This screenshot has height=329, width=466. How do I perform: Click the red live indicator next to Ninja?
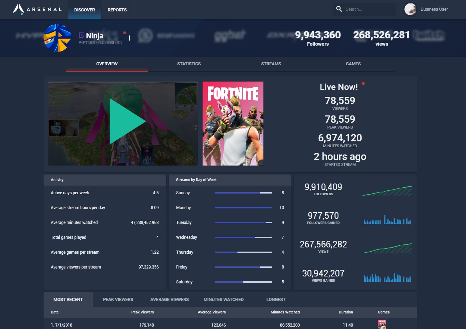[x=124, y=33]
